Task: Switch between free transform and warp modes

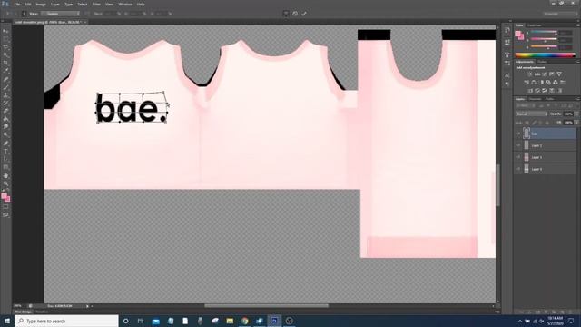Action: pos(286,14)
